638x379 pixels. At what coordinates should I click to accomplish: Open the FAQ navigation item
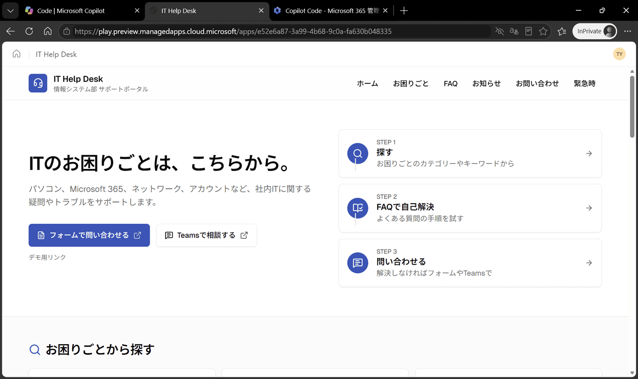451,83
